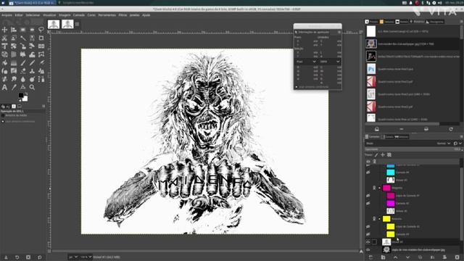The image size is (464, 261).
Task: Open the Pixel units dropdown in pointer dialog
Action: [305, 62]
